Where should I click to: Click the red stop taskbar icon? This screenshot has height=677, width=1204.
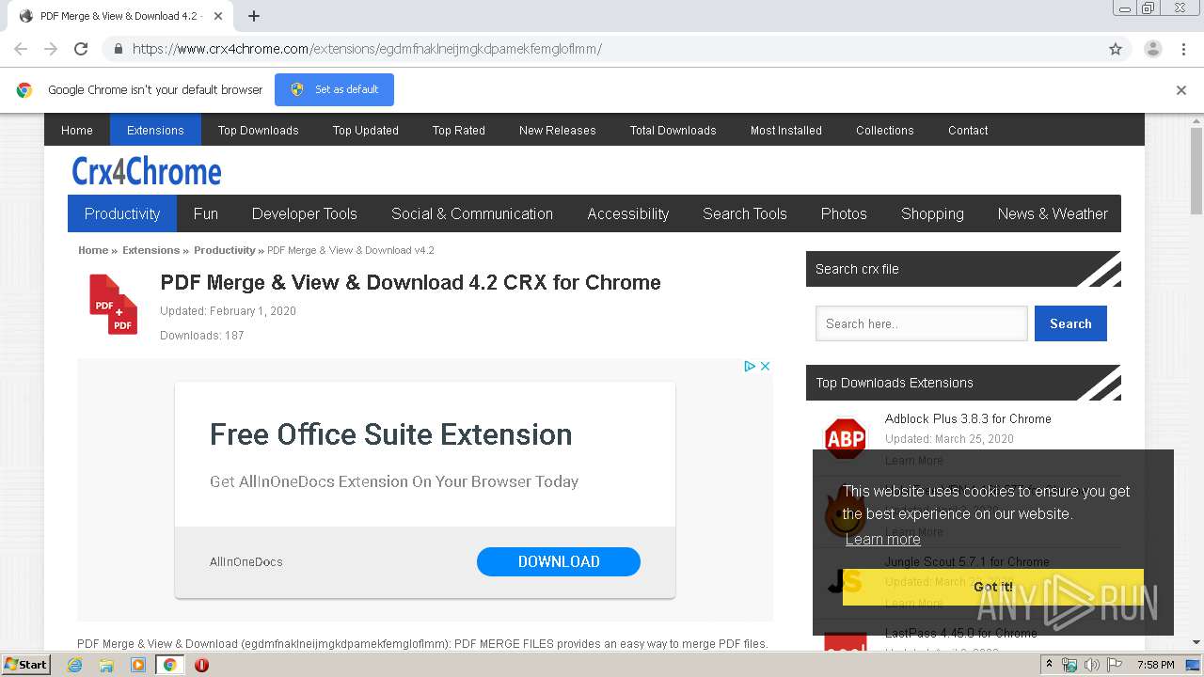point(201,665)
